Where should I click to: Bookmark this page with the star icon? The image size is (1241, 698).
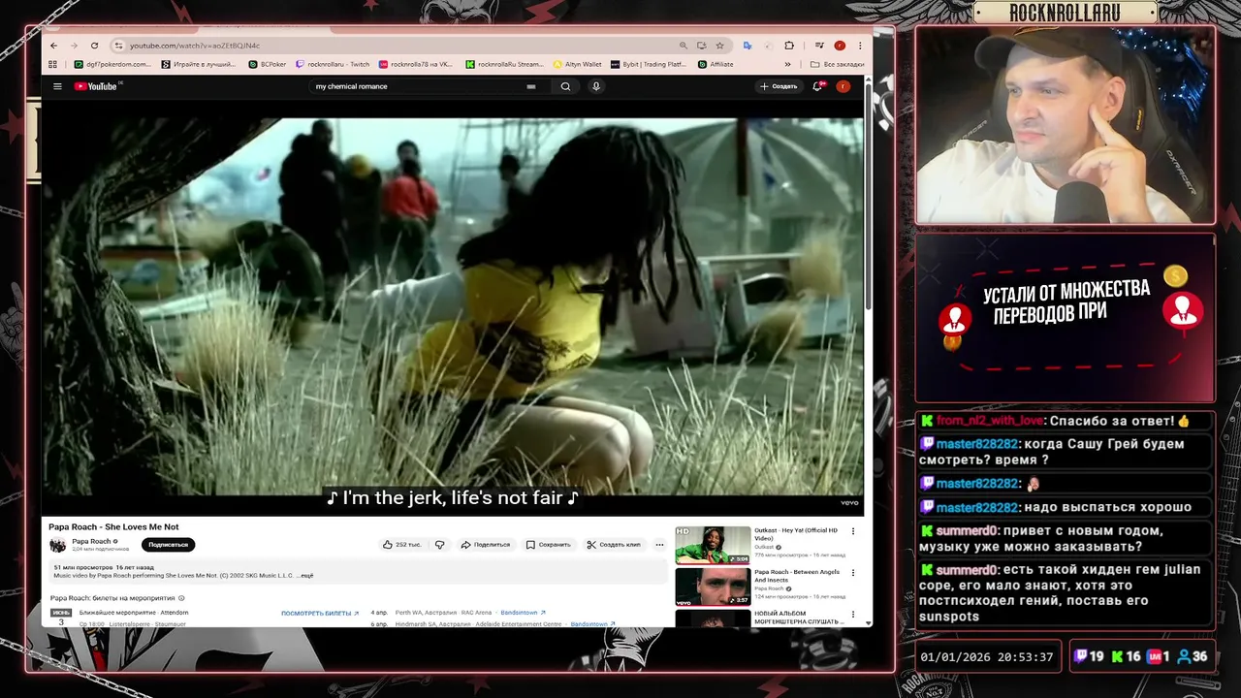tap(719, 46)
